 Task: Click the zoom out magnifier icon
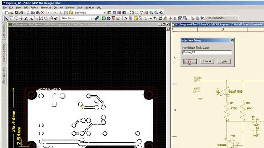click(156, 13)
